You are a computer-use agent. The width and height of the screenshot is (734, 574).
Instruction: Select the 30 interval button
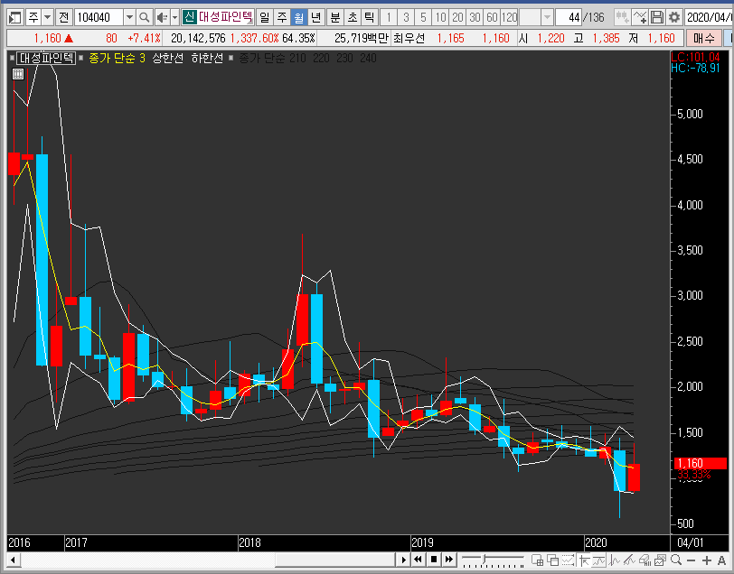pos(475,18)
